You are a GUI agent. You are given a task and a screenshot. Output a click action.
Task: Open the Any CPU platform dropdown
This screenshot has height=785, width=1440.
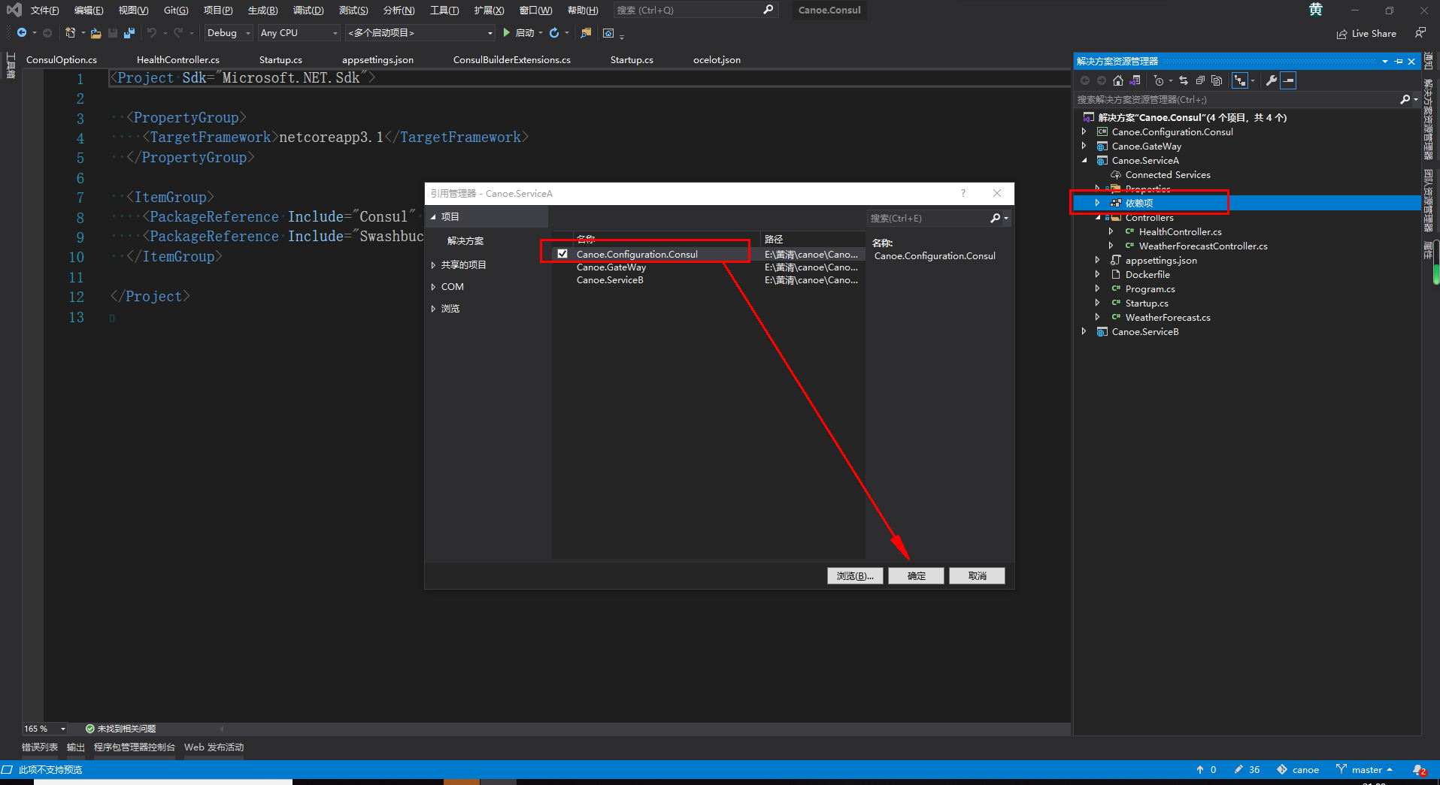pos(299,33)
